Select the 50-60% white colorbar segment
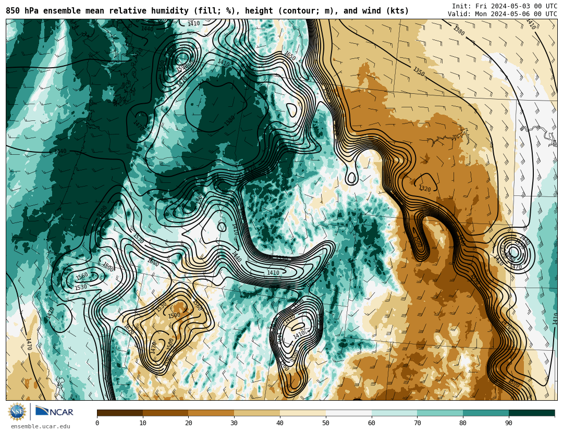Viewport: 563px width, 433px height. click(349, 413)
